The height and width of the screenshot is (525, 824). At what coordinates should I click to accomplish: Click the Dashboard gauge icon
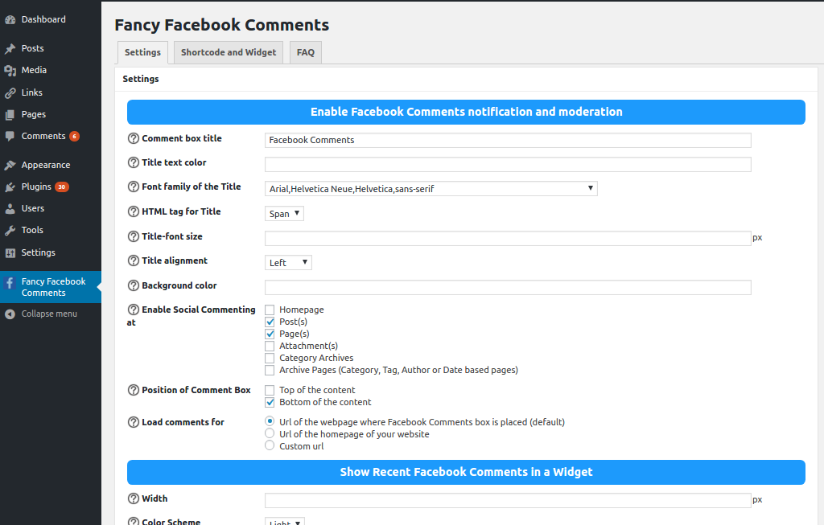[x=10, y=19]
